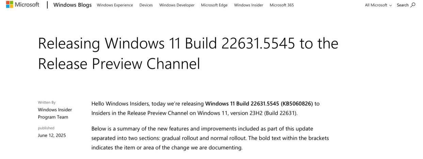Click the bold Build 22631.5545 (KB5060826) text

tap(259, 104)
